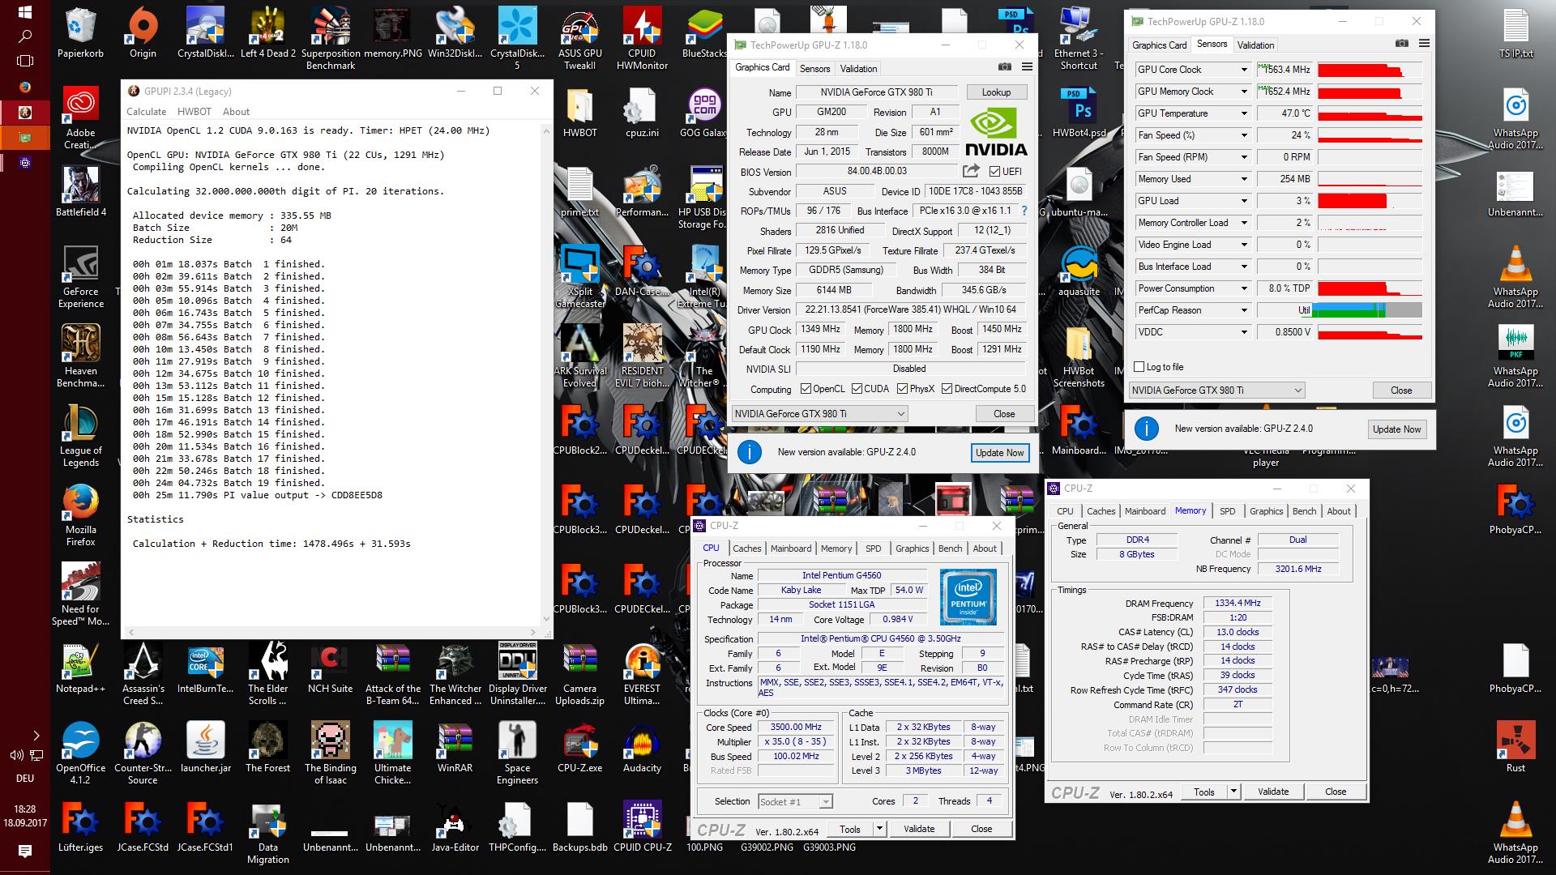
Task: Enable Log to file checkbox
Action: (x=1139, y=367)
